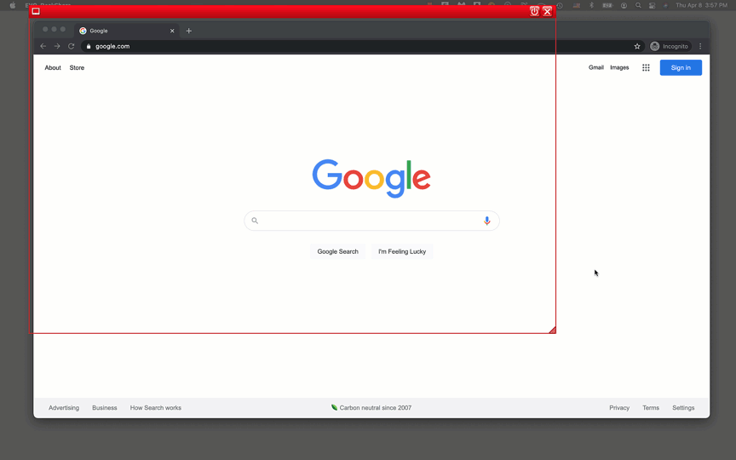The width and height of the screenshot is (736, 460).
Task: Click the Google logo
Action: coord(371,178)
